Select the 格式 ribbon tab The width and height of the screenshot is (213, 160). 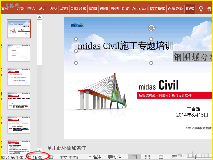(190, 9)
